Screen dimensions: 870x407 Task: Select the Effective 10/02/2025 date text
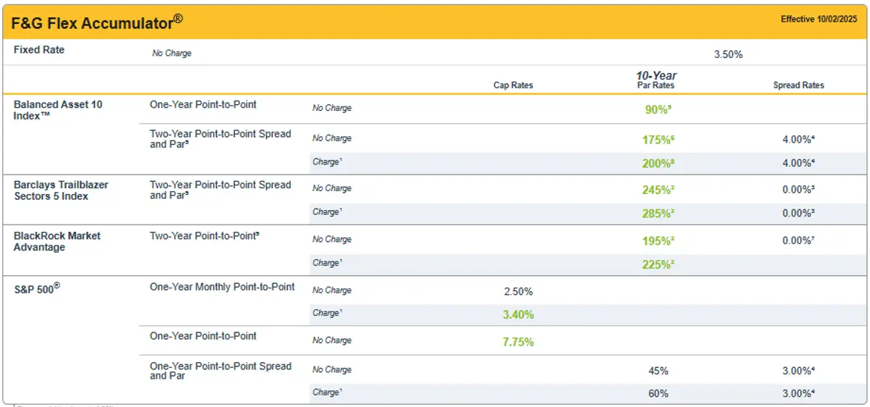pyautogui.click(x=819, y=20)
